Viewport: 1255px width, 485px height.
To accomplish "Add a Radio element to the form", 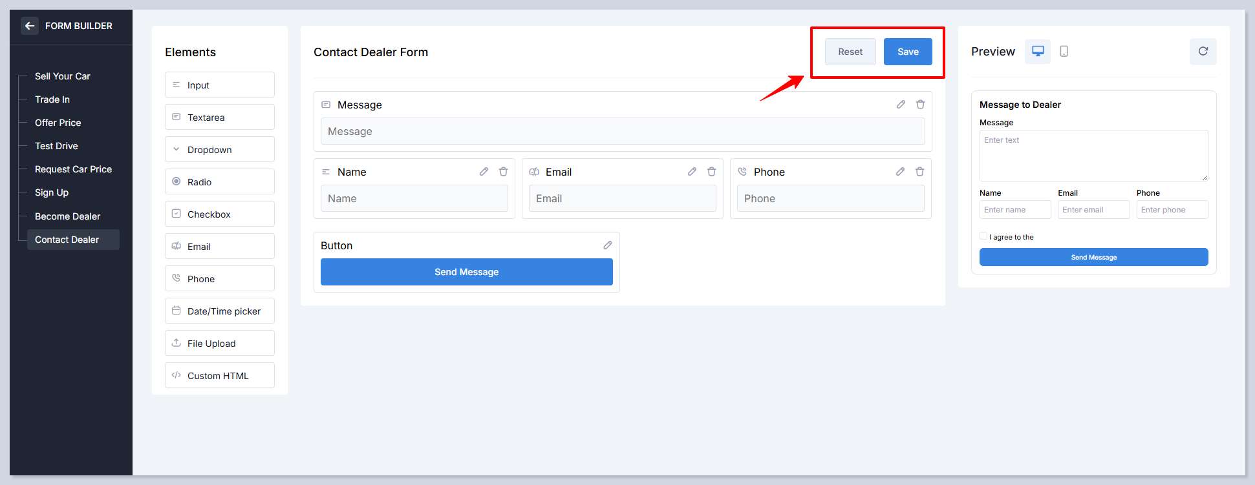I will [x=219, y=182].
